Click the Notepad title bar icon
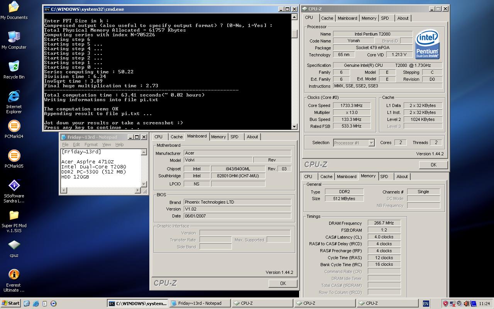 coord(64,137)
